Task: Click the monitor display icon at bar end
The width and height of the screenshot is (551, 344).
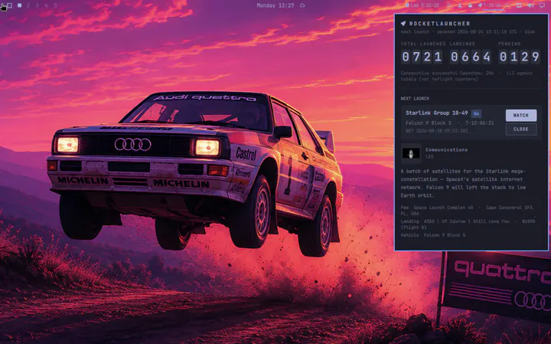Action: click(543, 5)
